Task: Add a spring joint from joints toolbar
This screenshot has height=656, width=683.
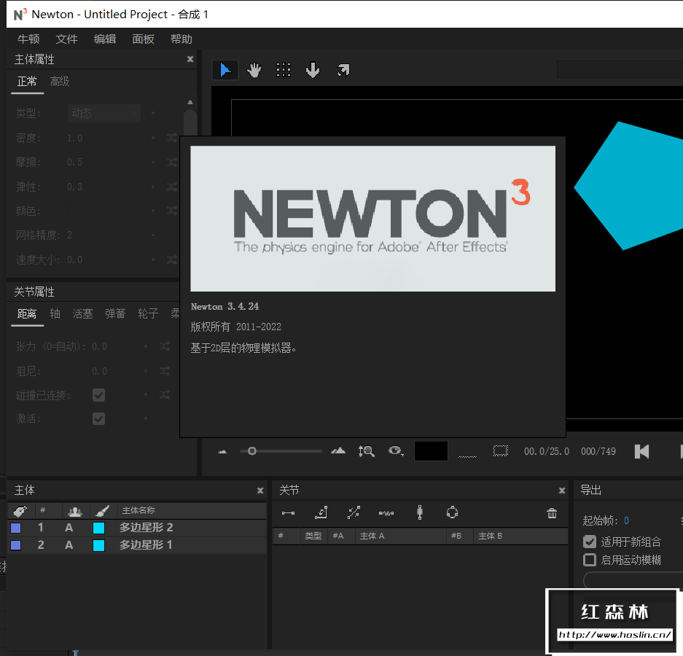Action: 386,513
